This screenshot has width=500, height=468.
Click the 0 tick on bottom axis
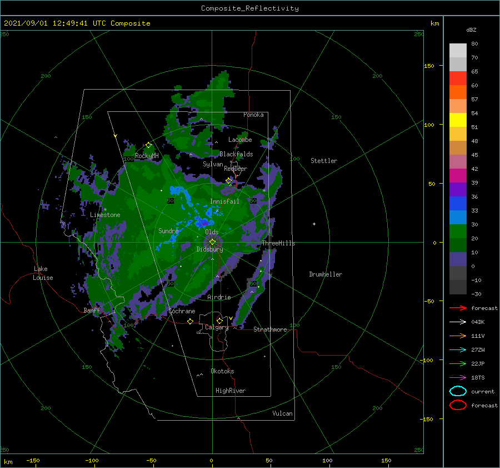(x=211, y=460)
